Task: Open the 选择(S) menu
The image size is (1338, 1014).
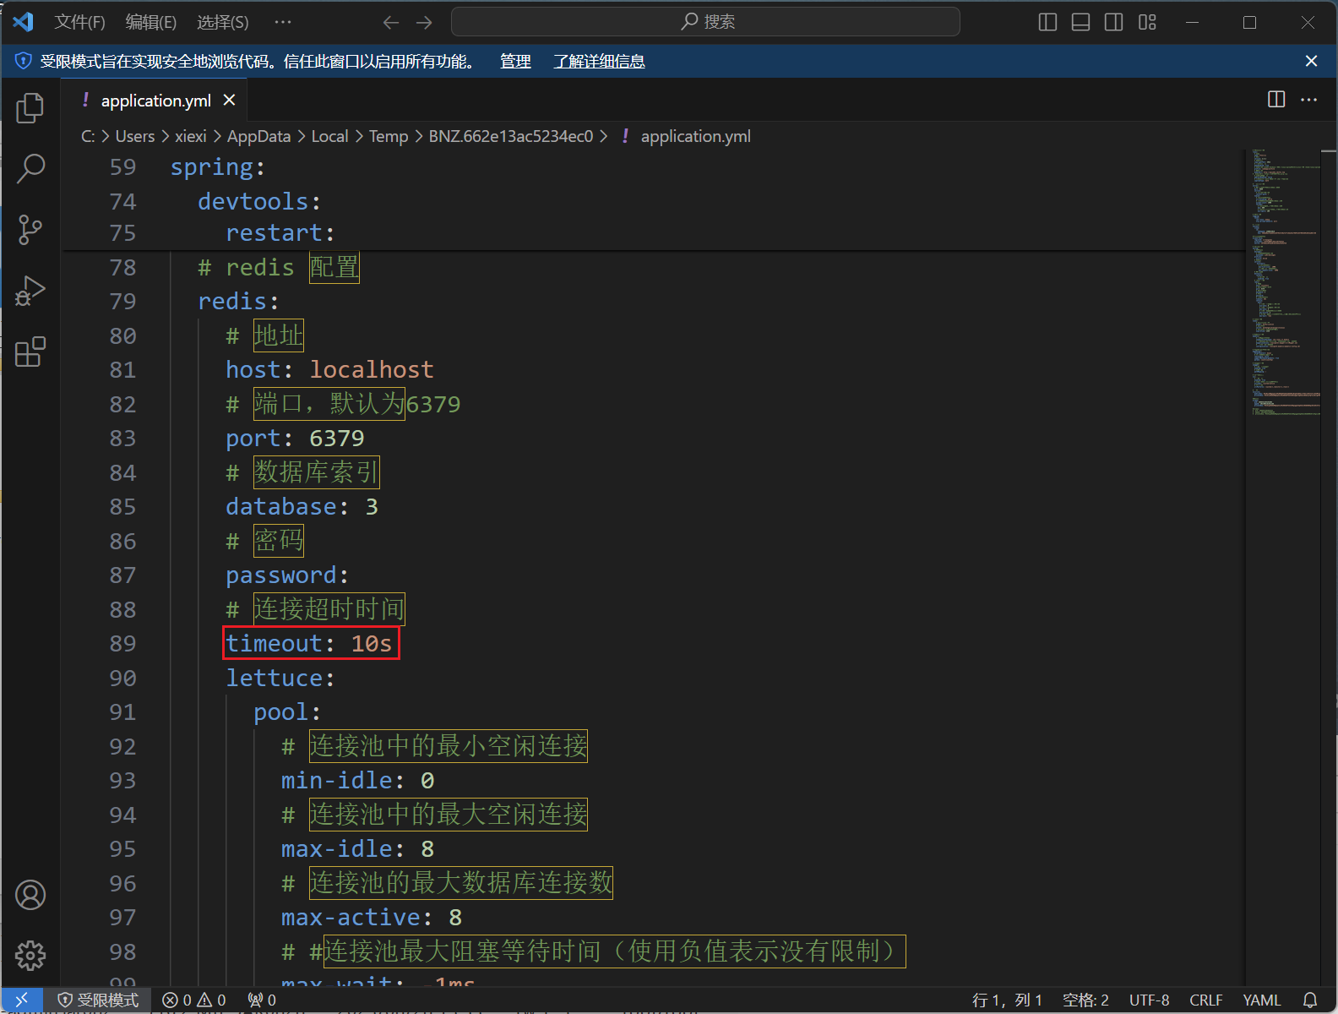Action: click(x=223, y=22)
